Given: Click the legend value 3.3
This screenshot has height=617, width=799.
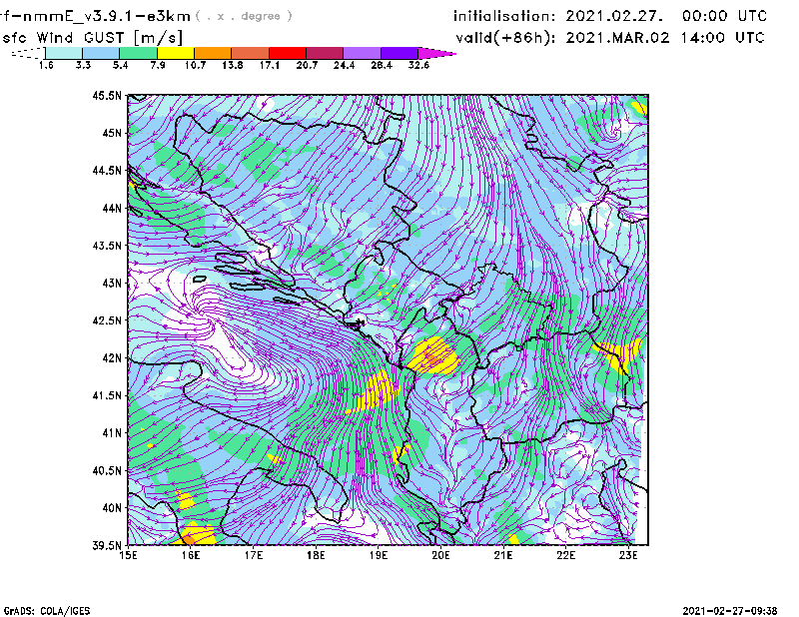Looking at the screenshot, I should tap(84, 65).
